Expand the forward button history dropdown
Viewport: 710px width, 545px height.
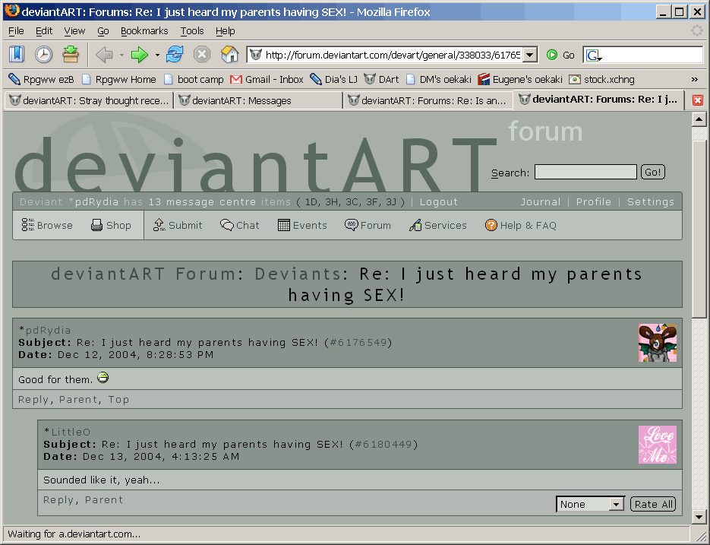(157, 55)
